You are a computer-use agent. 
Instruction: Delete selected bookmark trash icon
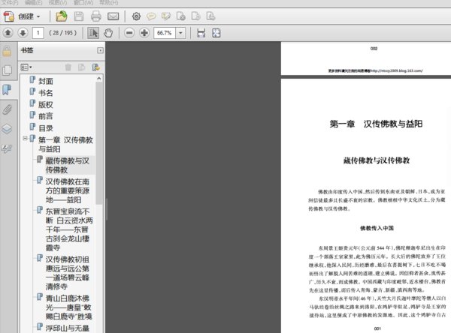[x=68, y=67]
